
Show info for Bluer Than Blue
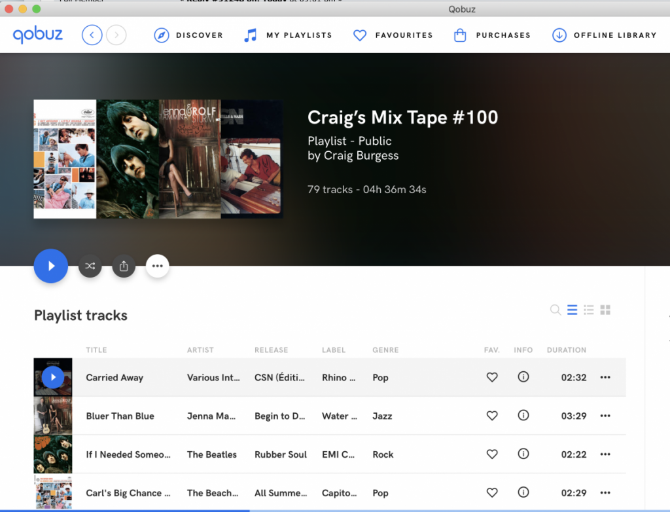(523, 415)
